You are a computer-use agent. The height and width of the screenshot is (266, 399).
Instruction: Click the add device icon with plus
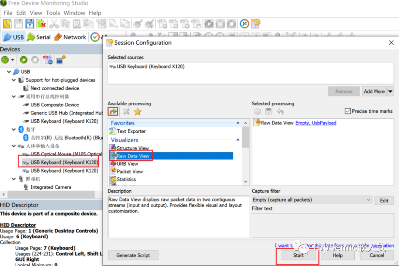coord(61,60)
